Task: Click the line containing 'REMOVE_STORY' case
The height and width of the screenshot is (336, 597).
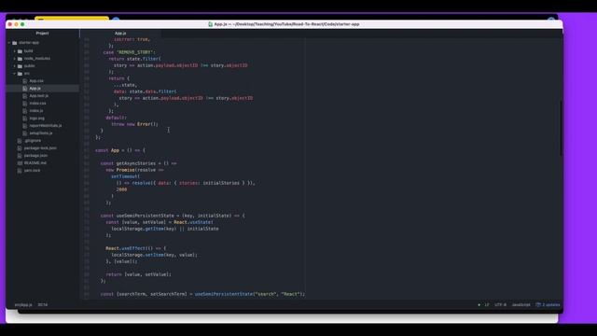Action: pos(129,52)
